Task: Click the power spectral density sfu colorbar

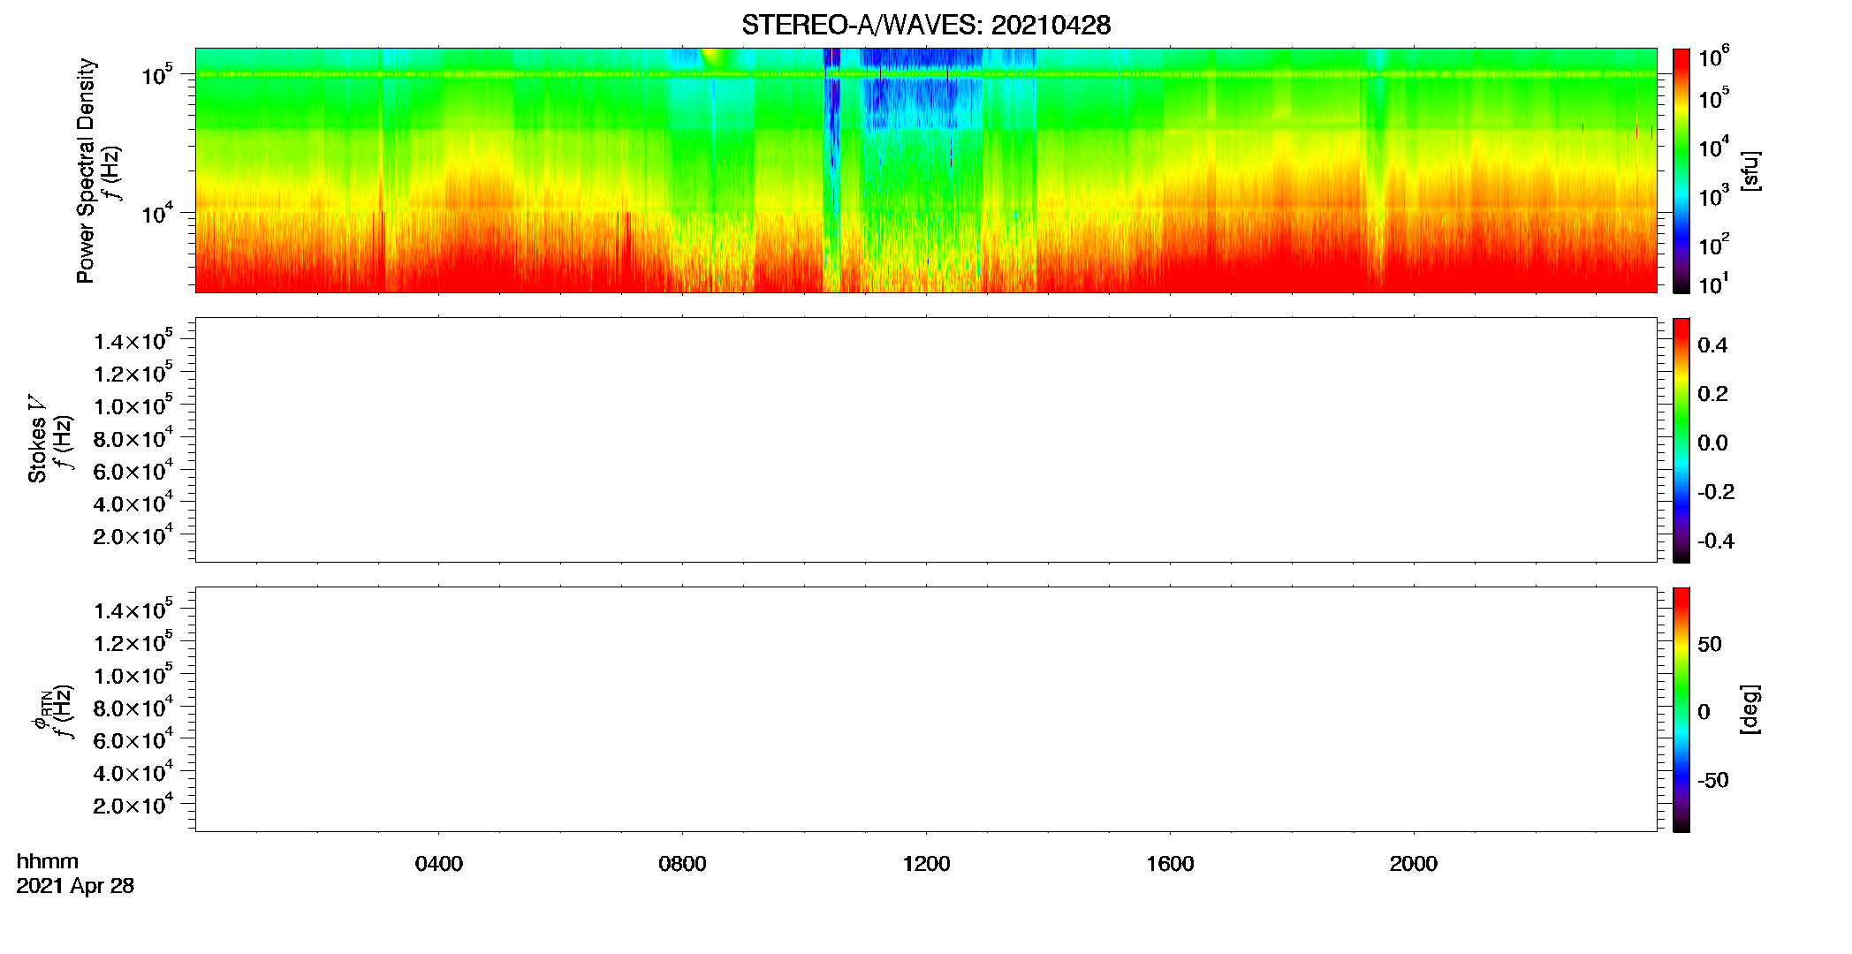Action: pyautogui.click(x=1681, y=170)
